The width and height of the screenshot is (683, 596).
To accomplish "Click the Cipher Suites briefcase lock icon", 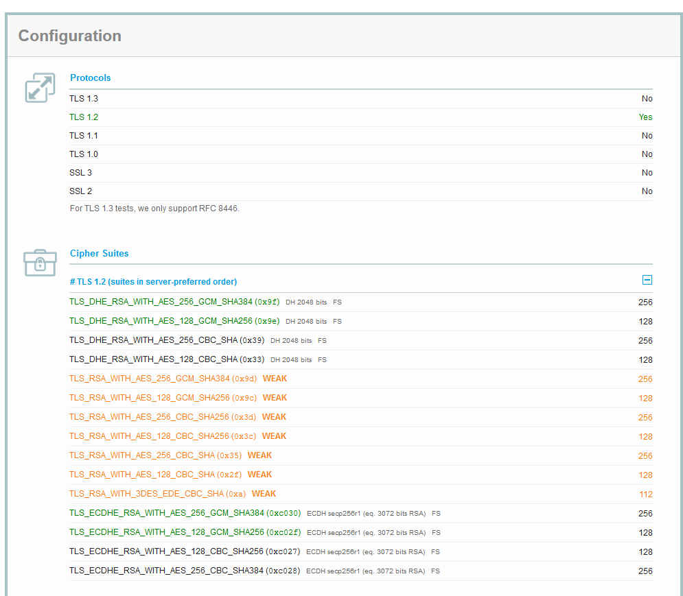I will (x=40, y=263).
